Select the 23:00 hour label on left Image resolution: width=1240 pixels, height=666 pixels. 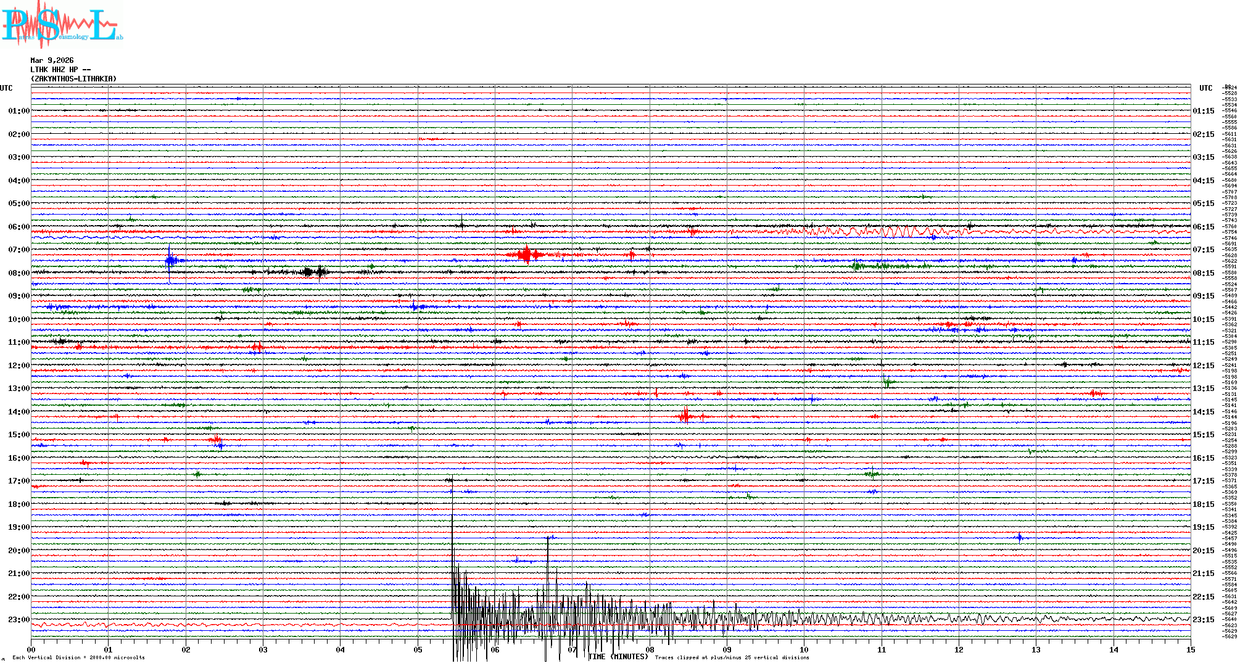click(x=19, y=620)
